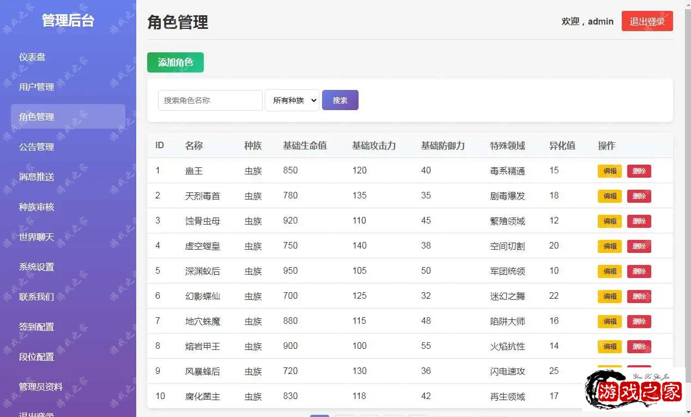Open 系统设置 in the sidebar
Image resolution: width=691 pixels, height=417 pixels.
[37, 267]
